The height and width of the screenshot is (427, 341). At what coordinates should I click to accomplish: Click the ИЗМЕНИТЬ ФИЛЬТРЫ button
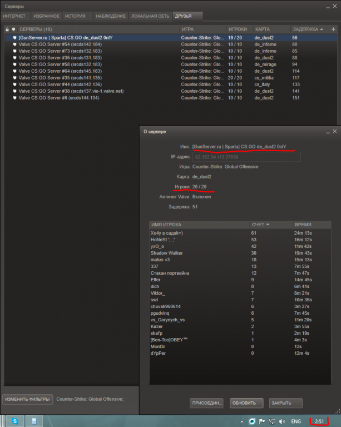tap(27, 399)
